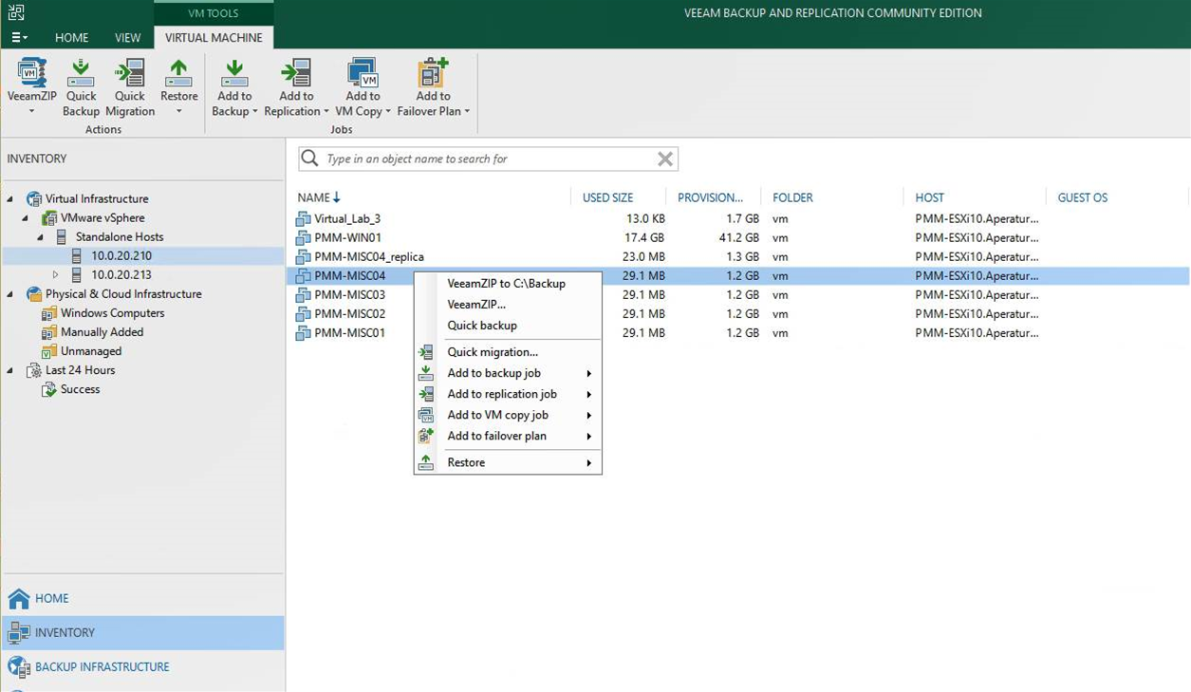1191x692 pixels.
Task: Select the VIRTUAL MACHINE ribbon tab
Action: 214,38
